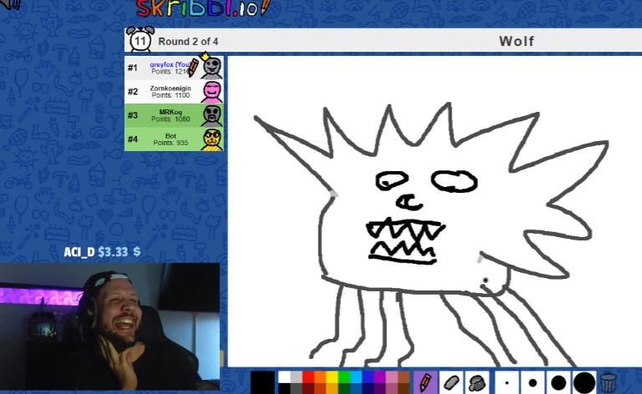Image resolution: width=642 pixels, height=394 pixels.
Task: Pick the royal blue color swatch
Action: click(x=368, y=376)
